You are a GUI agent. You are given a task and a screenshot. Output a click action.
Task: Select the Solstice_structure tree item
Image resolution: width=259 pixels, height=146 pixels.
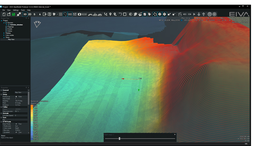(16, 25)
